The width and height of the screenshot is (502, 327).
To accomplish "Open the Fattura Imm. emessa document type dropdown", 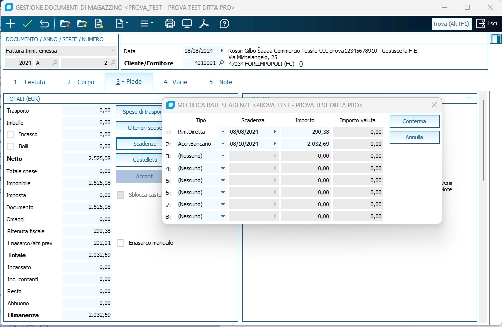I will coord(113,51).
